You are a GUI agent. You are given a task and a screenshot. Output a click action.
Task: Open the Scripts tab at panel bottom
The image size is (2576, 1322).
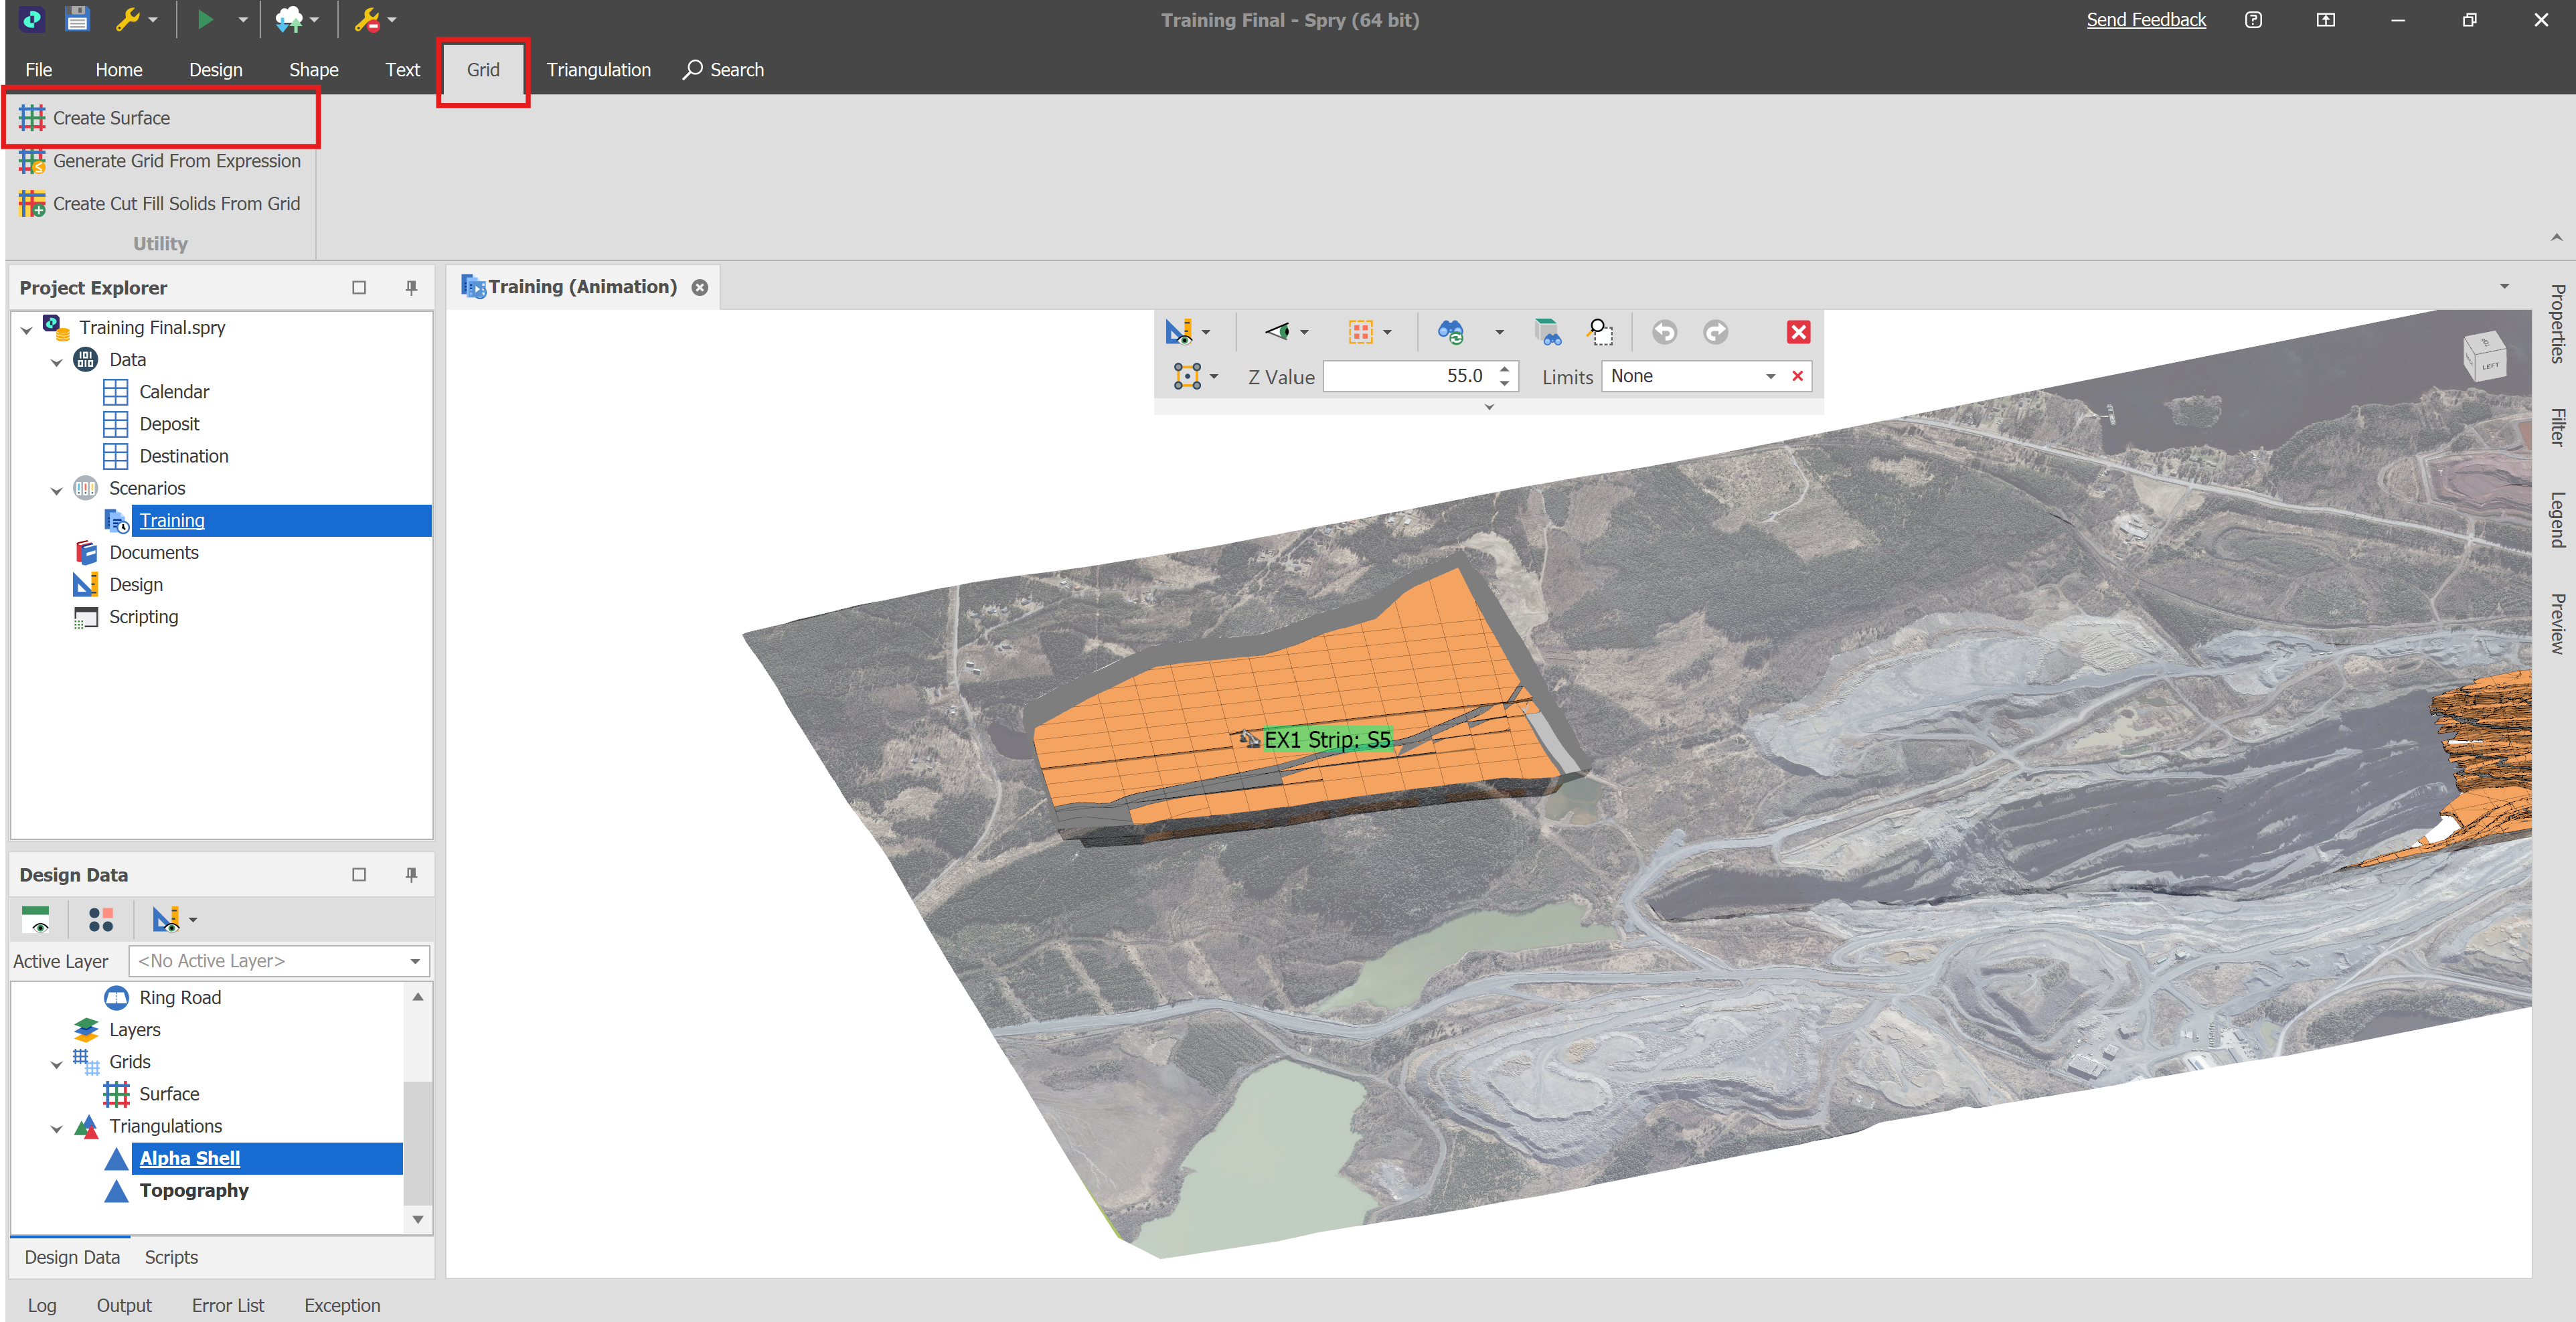(171, 1257)
